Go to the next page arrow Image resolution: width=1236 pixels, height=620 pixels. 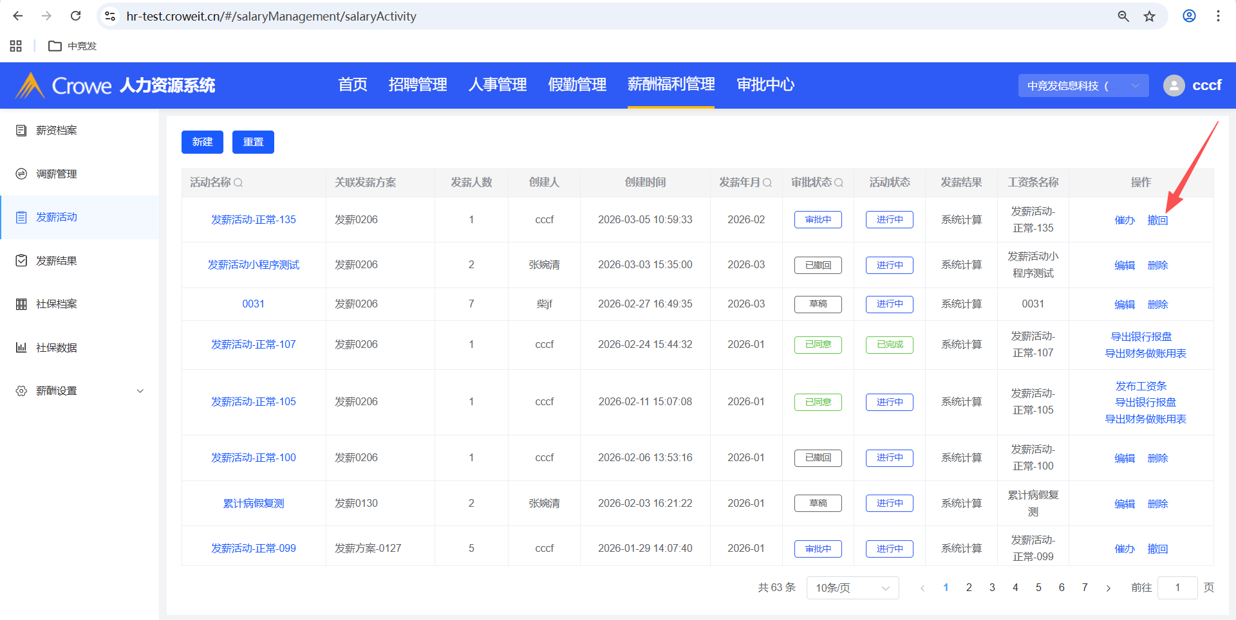[x=1108, y=588]
